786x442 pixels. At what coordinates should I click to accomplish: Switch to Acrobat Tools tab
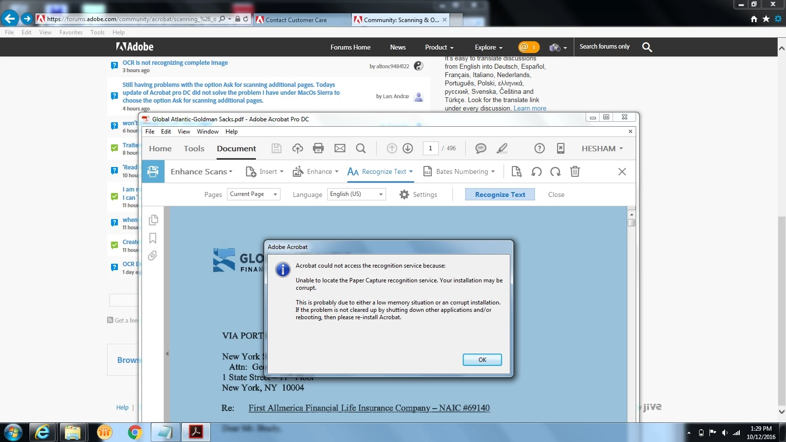(194, 148)
